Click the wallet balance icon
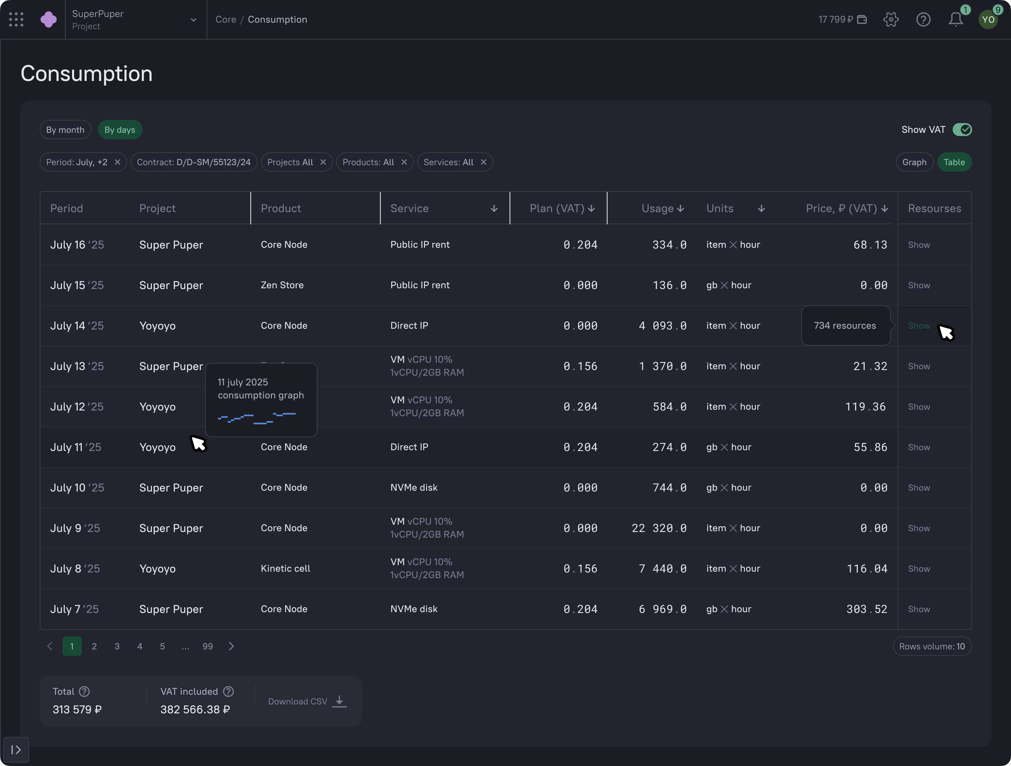Image resolution: width=1011 pixels, height=766 pixels. coord(862,19)
